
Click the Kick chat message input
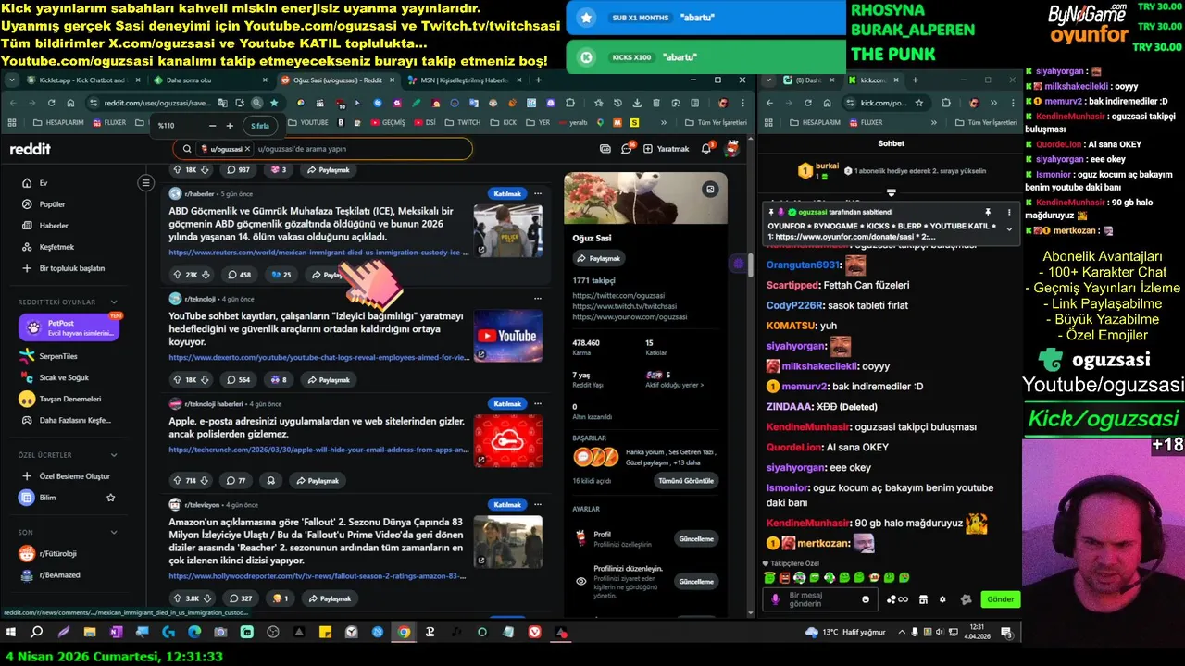tap(819, 599)
